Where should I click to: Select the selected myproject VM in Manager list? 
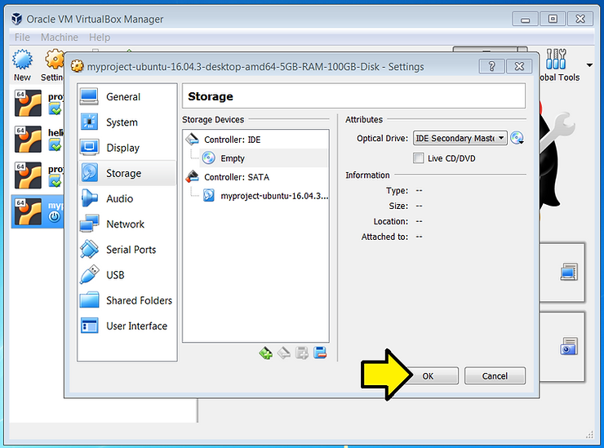(x=38, y=211)
